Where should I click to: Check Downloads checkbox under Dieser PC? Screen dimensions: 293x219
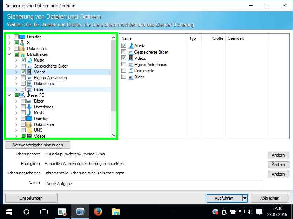click(x=23, y=107)
